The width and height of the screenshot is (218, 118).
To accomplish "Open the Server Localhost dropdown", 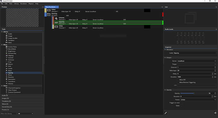I will pyautogui.click(x=197, y=61).
